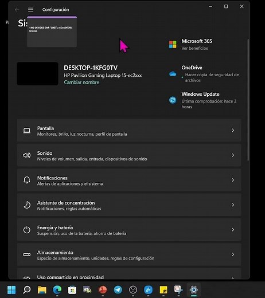Minimize the Configuración window
This screenshot has height=298, width=265.
pyautogui.click(x=211, y=6)
